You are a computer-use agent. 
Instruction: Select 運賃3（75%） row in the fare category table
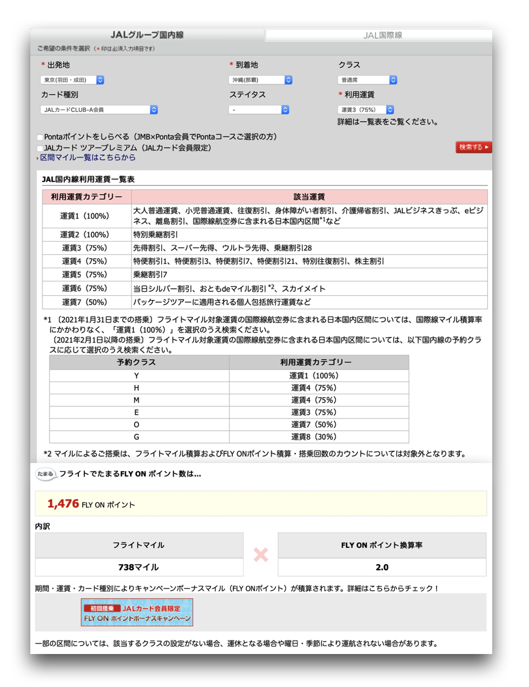click(x=265, y=248)
